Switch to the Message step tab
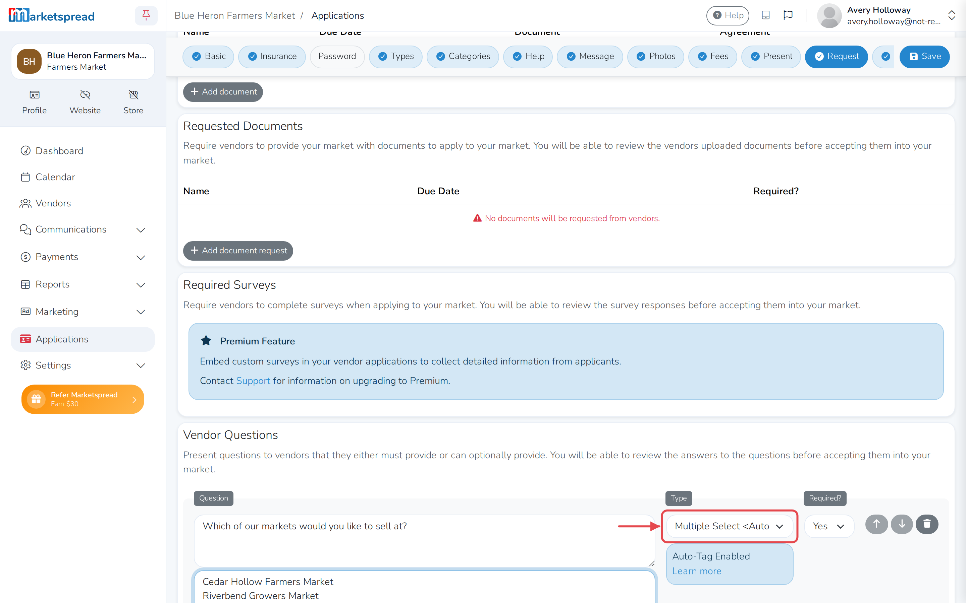Viewport: 966px width, 603px height. [x=590, y=57]
